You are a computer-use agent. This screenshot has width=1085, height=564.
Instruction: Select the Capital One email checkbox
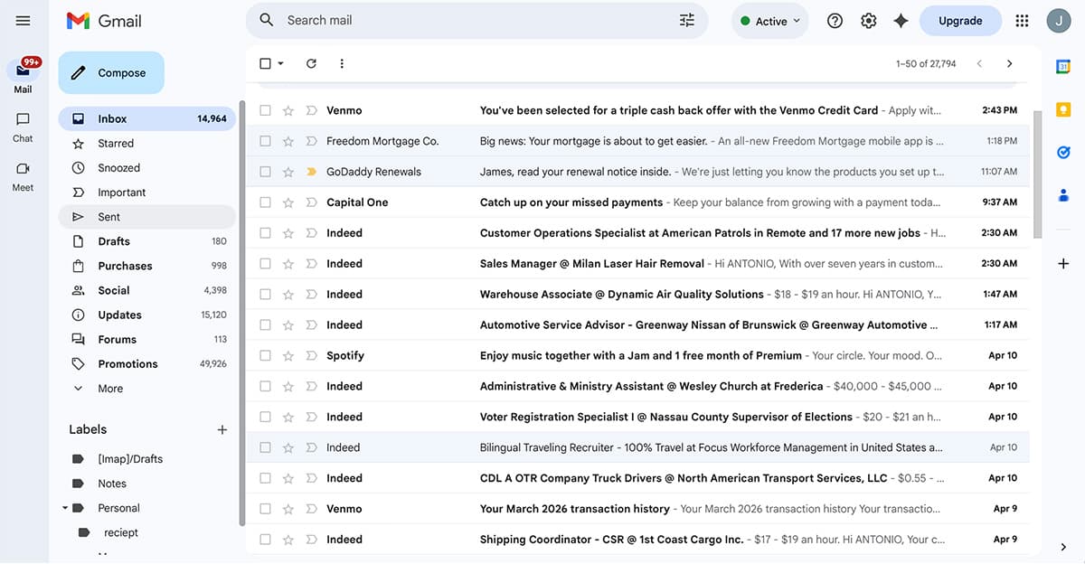[x=265, y=202]
